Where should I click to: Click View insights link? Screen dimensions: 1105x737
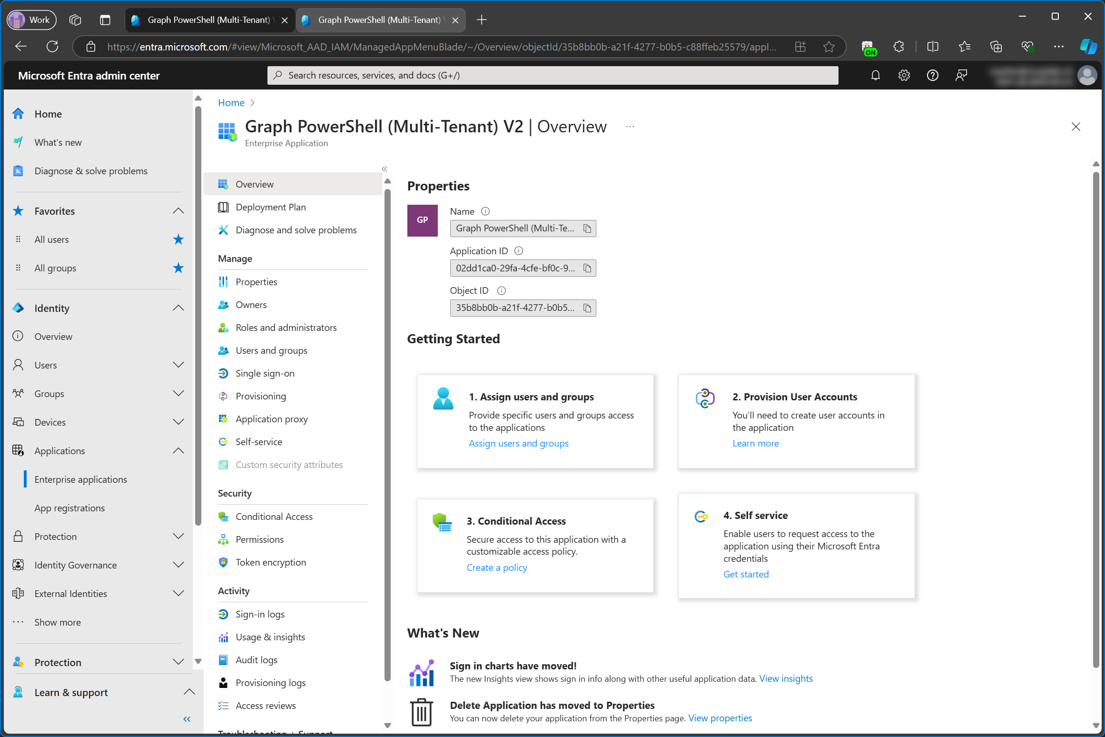786,678
